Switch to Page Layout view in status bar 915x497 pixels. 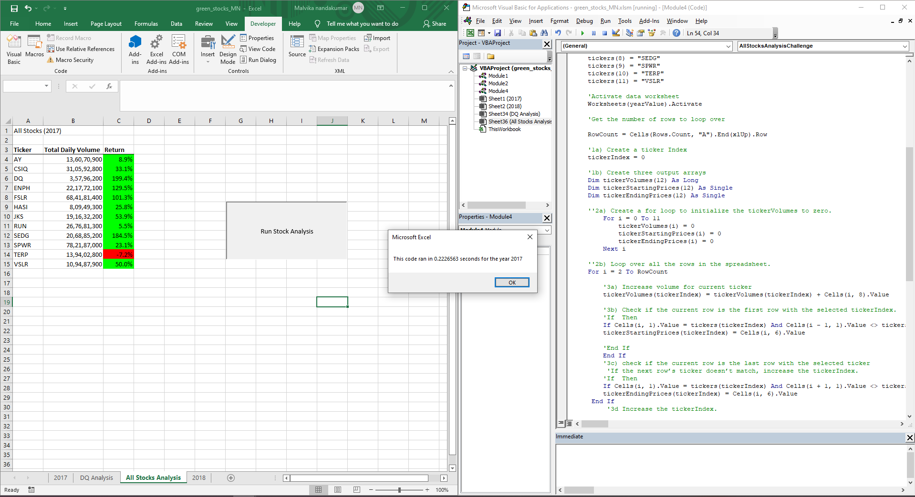pos(338,490)
